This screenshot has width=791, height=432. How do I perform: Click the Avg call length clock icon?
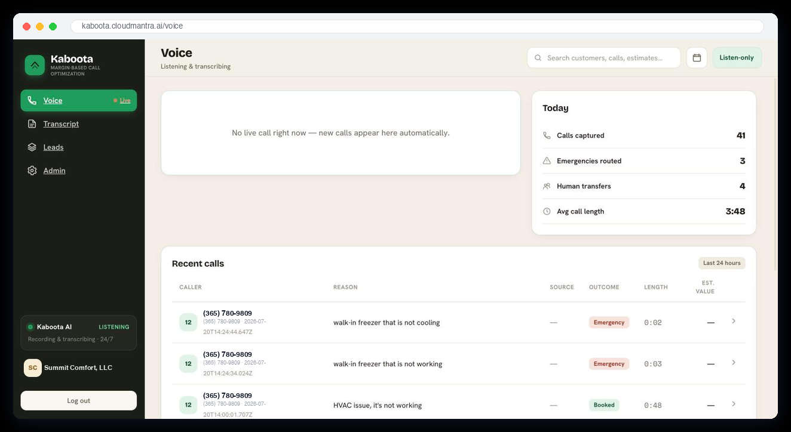click(547, 211)
